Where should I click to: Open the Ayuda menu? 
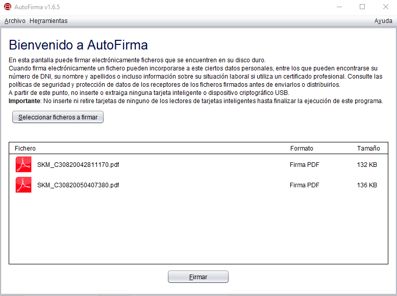pyautogui.click(x=383, y=21)
